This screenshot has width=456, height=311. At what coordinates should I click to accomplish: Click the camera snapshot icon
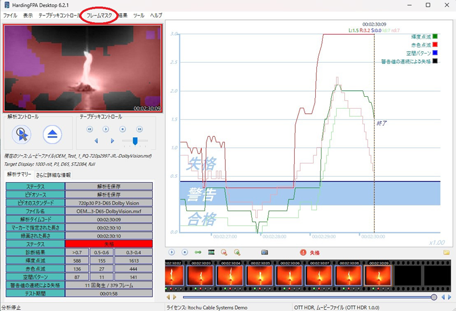(264, 252)
